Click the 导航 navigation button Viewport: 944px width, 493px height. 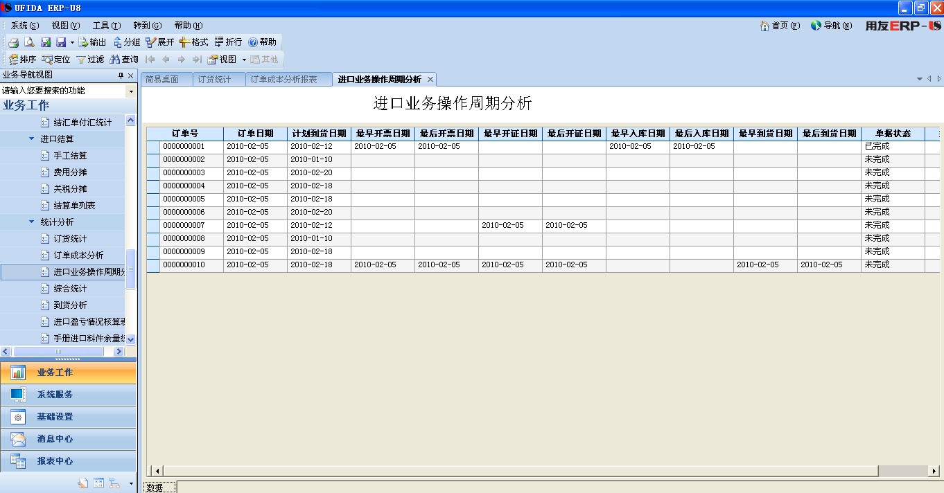[x=831, y=26]
